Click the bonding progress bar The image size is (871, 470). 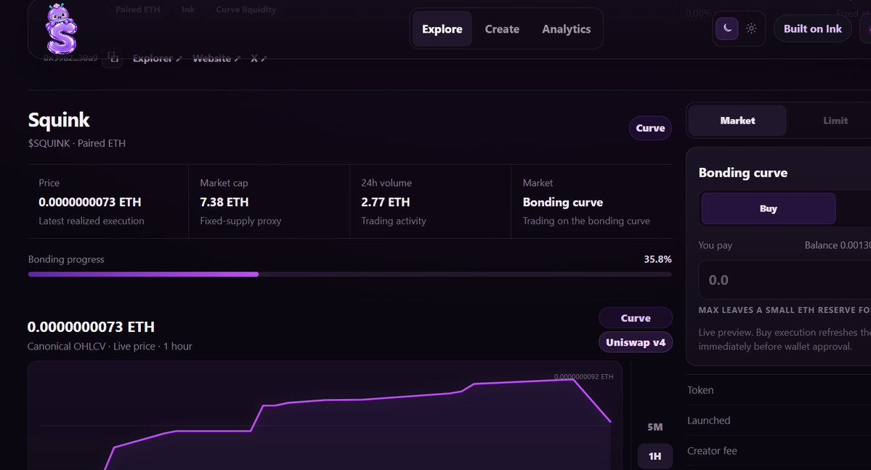point(350,274)
